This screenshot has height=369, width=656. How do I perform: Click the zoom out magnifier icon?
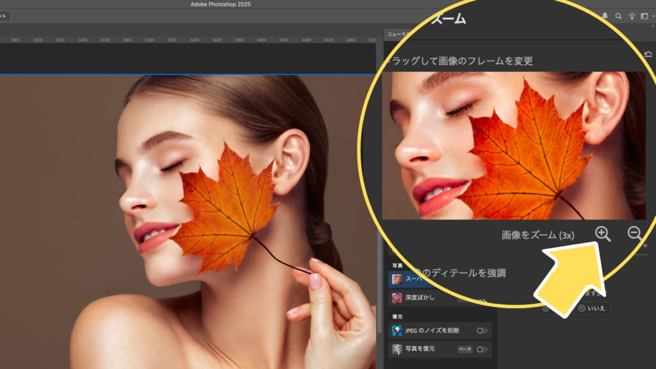[635, 234]
